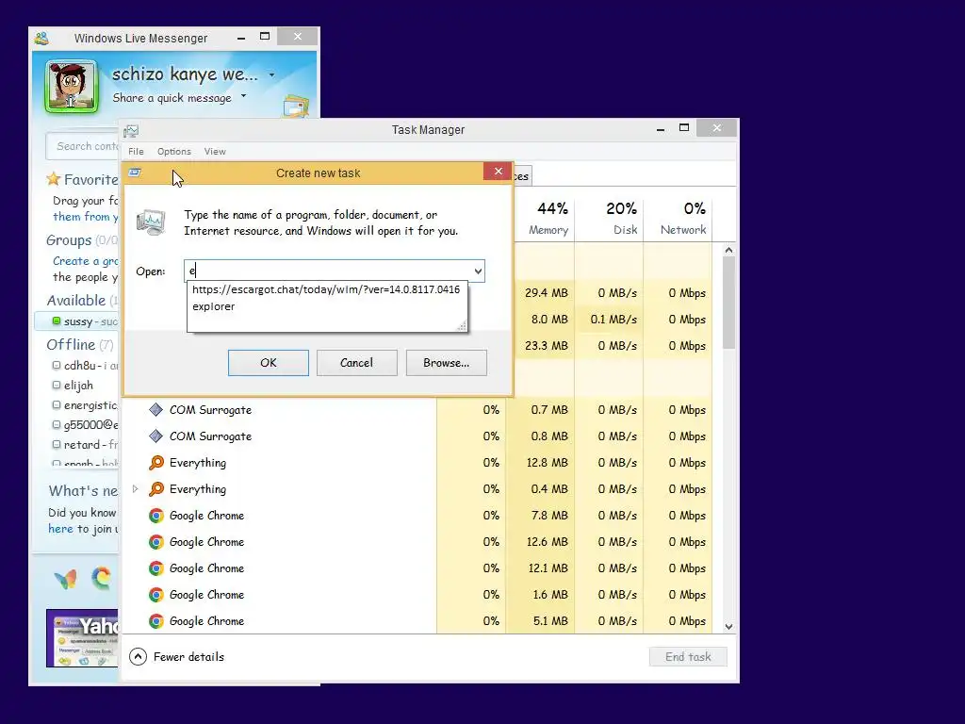This screenshot has width=965, height=724.
Task: Expand the Offline contacts group heading
Action: click(x=80, y=345)
